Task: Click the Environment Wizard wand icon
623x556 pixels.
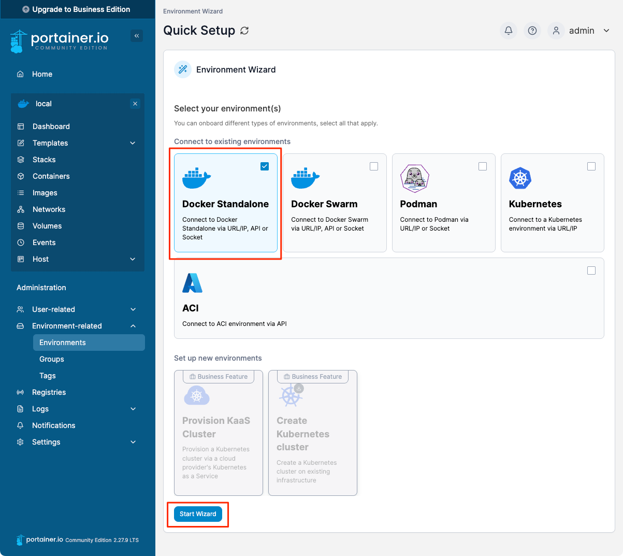Action: 183,69
